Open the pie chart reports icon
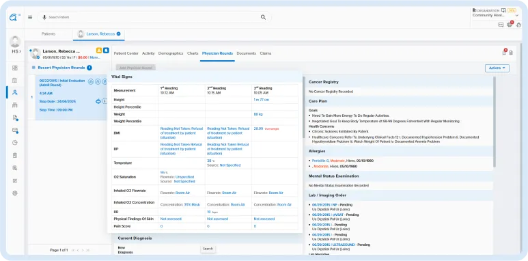528x261 pixels. pos(15,142)
